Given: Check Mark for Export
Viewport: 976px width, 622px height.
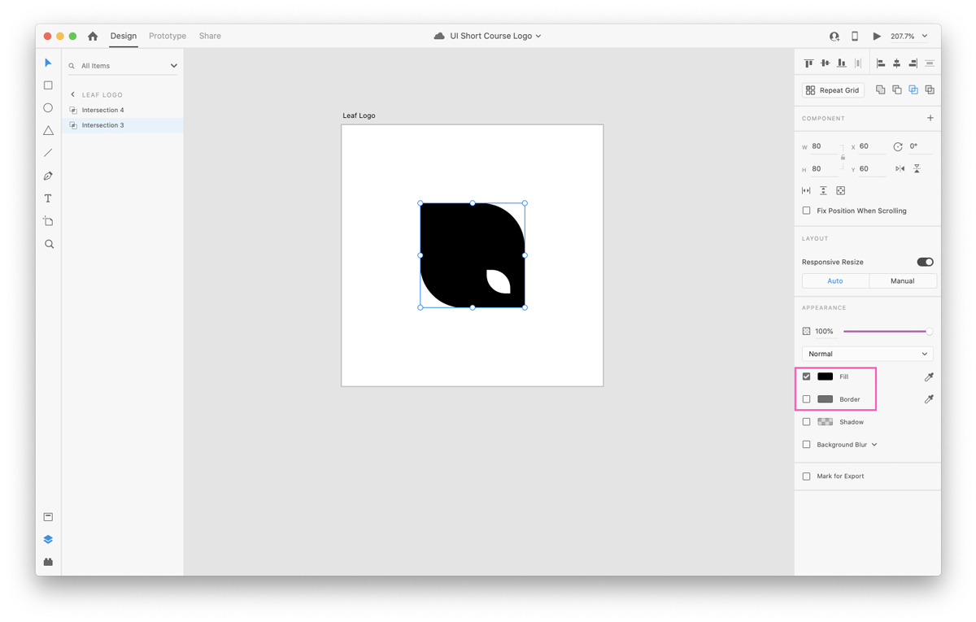Looking at the screenshot, I should (x=807, y=476).
